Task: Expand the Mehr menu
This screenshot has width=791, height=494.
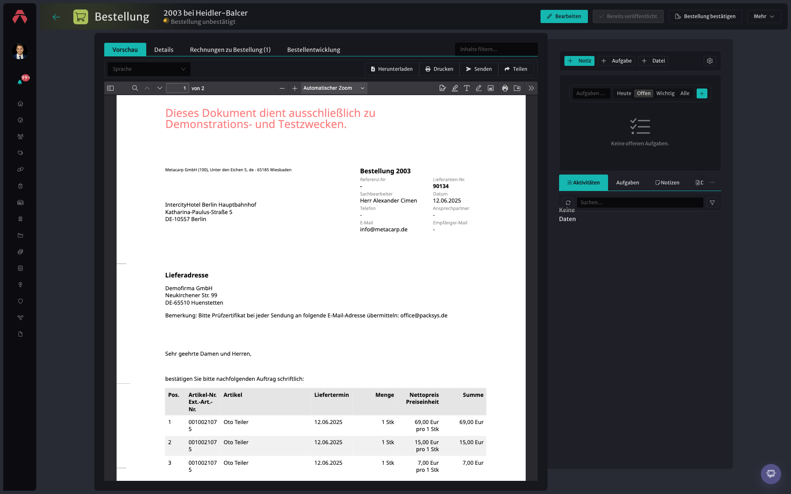Action: point(764,16)
